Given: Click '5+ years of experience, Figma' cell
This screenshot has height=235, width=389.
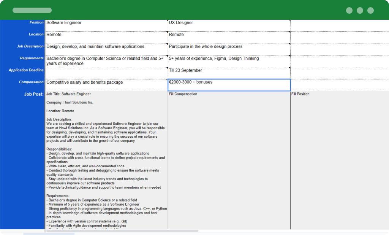Looking at the screenshot, I should (x=229, y=61).
